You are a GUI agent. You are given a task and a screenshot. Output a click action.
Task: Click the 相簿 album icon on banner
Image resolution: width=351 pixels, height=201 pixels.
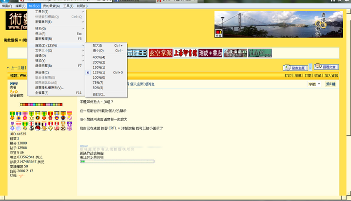click(219, 33)
